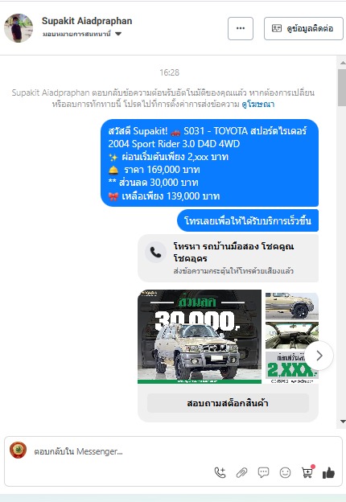Open the three-dots more options menu
The image size is (346, 502).
[241, 28]
